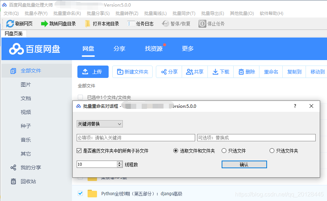Click the folder icon for 打开本地目录
The height and width of the screenshot is (201, 327).
point(88,24)
